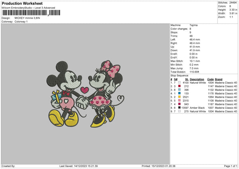This screenshot has height=169, width=239.
Task: Click stitch count '133' in stop row 4
Action: click(x=186, y=93)
